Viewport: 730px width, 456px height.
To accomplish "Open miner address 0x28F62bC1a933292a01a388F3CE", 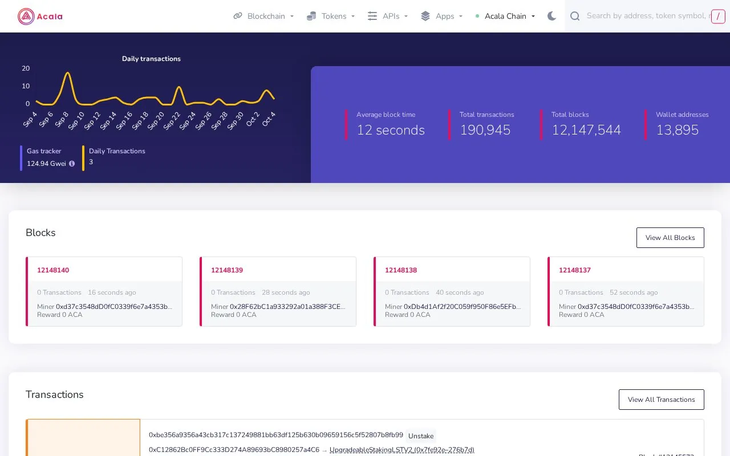I will coord(288,307).
